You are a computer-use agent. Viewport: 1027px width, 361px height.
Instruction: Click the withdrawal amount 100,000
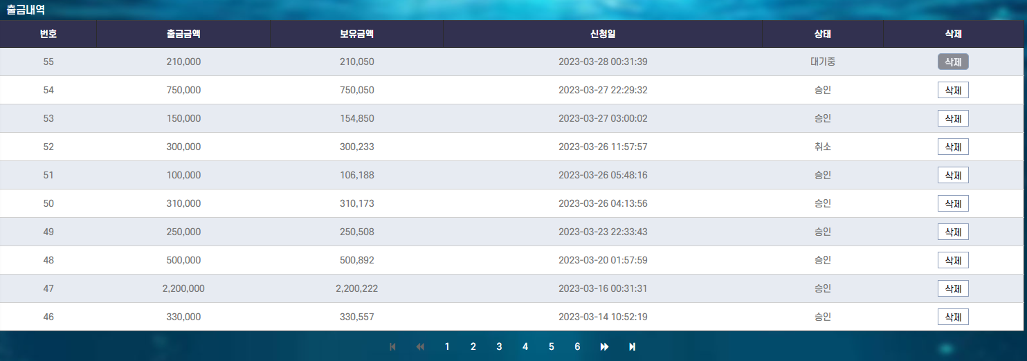(183, 175)
